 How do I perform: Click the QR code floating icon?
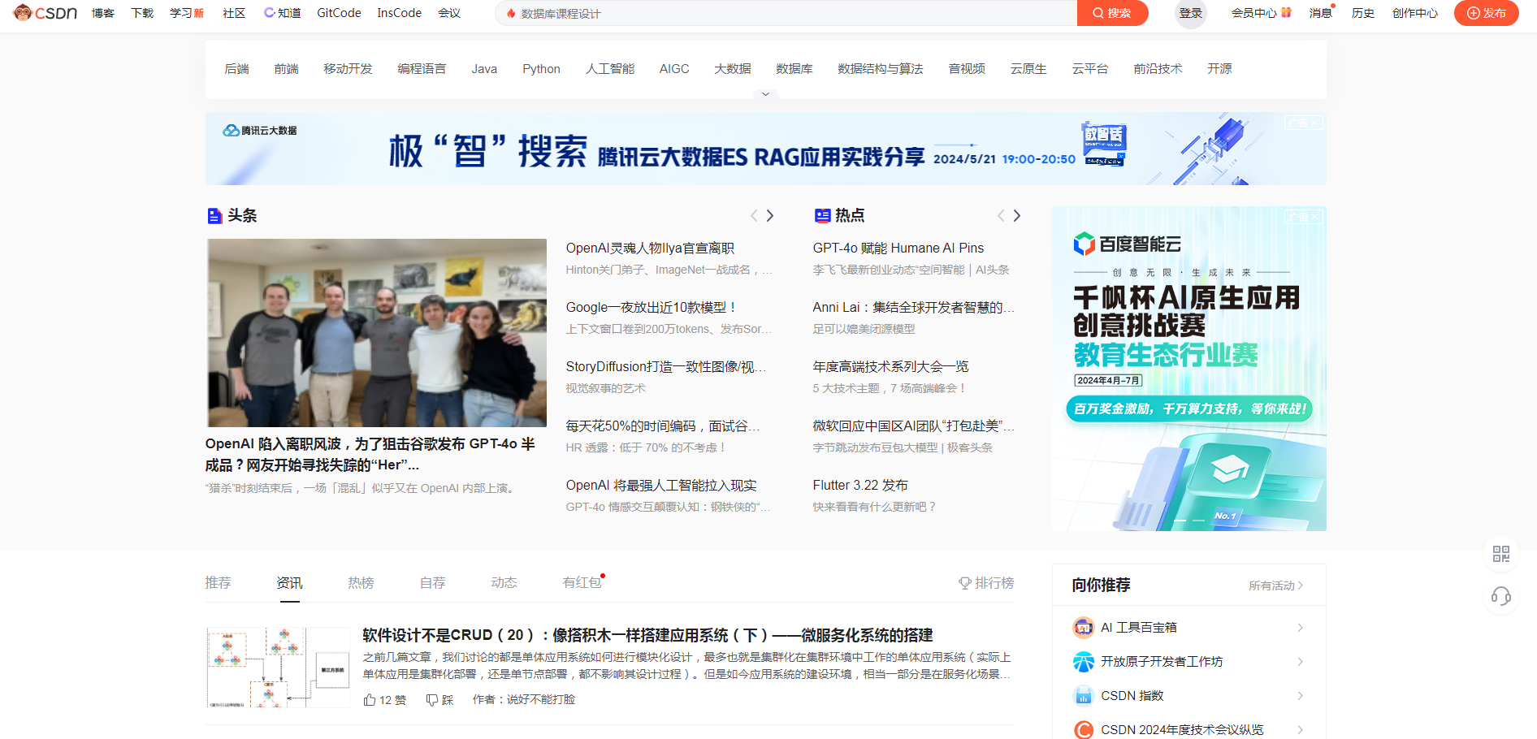pyautogui.click(x=1500, y=554)
